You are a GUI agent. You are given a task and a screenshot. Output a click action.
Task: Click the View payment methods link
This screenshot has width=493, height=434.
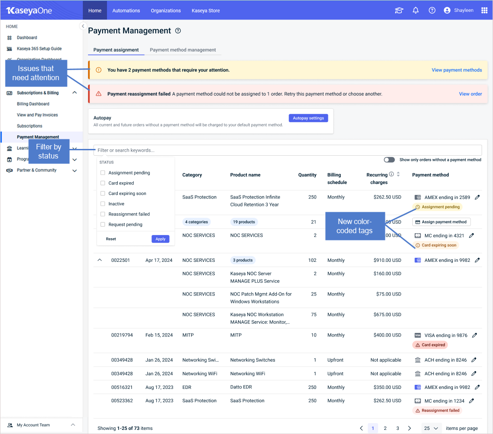[457, 70]
